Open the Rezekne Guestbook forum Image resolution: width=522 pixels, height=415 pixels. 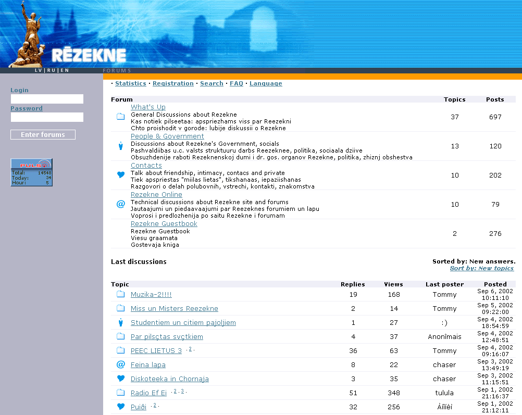point(164,223)
